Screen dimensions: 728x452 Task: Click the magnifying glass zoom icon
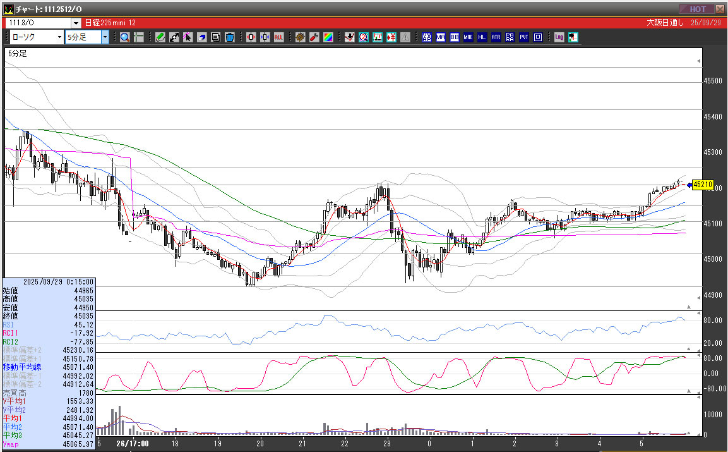tap(125, 37)
